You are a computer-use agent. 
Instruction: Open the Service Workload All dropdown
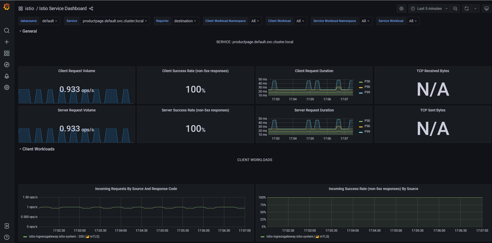coord(413,21)
